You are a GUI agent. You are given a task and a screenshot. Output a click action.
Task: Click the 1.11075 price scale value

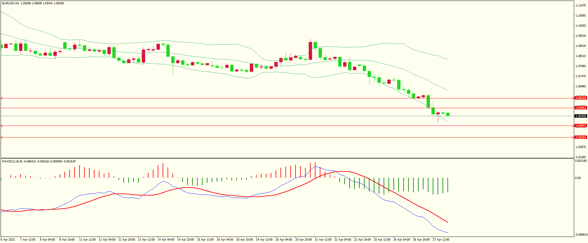click(580, 6)
